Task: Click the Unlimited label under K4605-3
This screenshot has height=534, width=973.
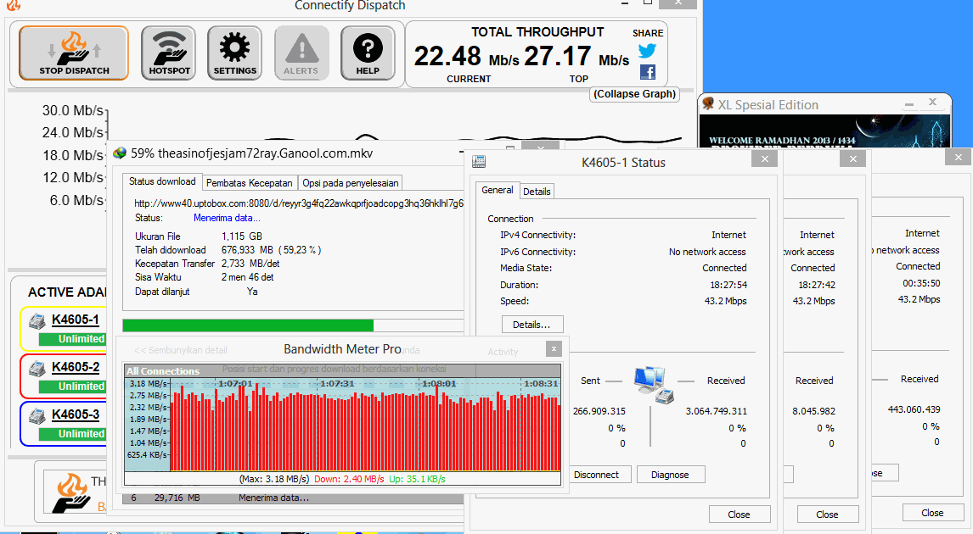Action: (x=73, y=434)
